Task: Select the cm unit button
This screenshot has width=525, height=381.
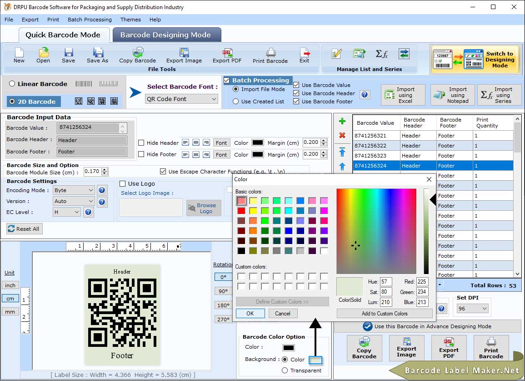Action: [x=10, y=299]
